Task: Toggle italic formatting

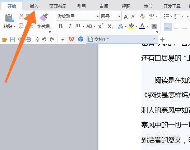Action: tap(70, 26)
